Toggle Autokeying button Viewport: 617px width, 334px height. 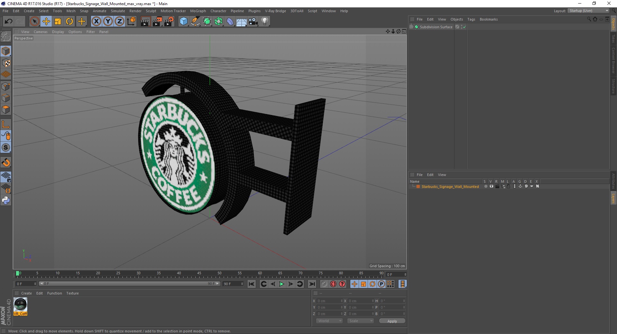click(333, 284)
